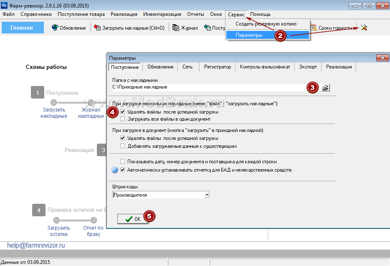Click the tools settings icon in toolbar
The height and width of the screenshot is (266, 390).
pos(364,28)
